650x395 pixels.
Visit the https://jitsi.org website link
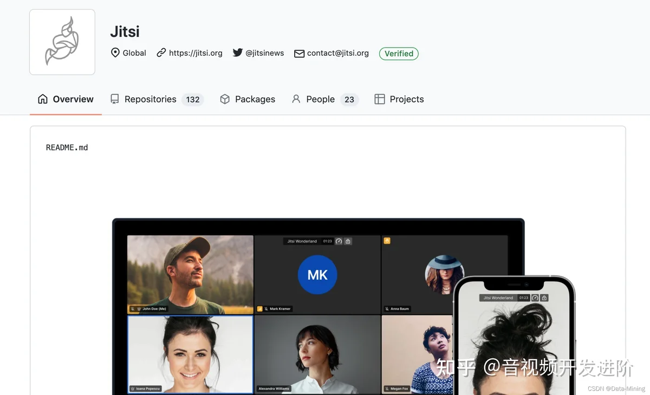pos(196,53)
